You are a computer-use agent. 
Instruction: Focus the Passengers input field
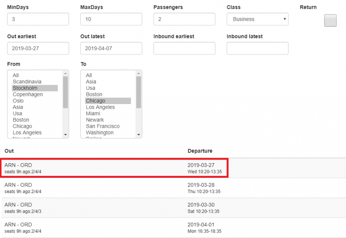[x=184, y=19]
